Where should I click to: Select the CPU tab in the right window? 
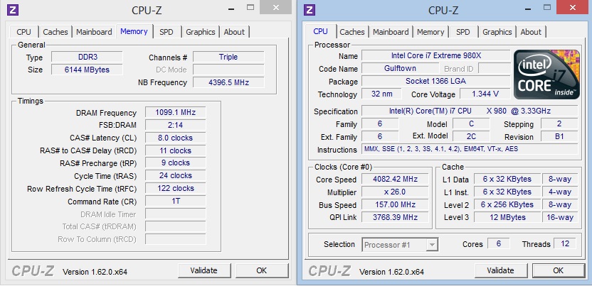pyautogui.click(x=320, y=31)
